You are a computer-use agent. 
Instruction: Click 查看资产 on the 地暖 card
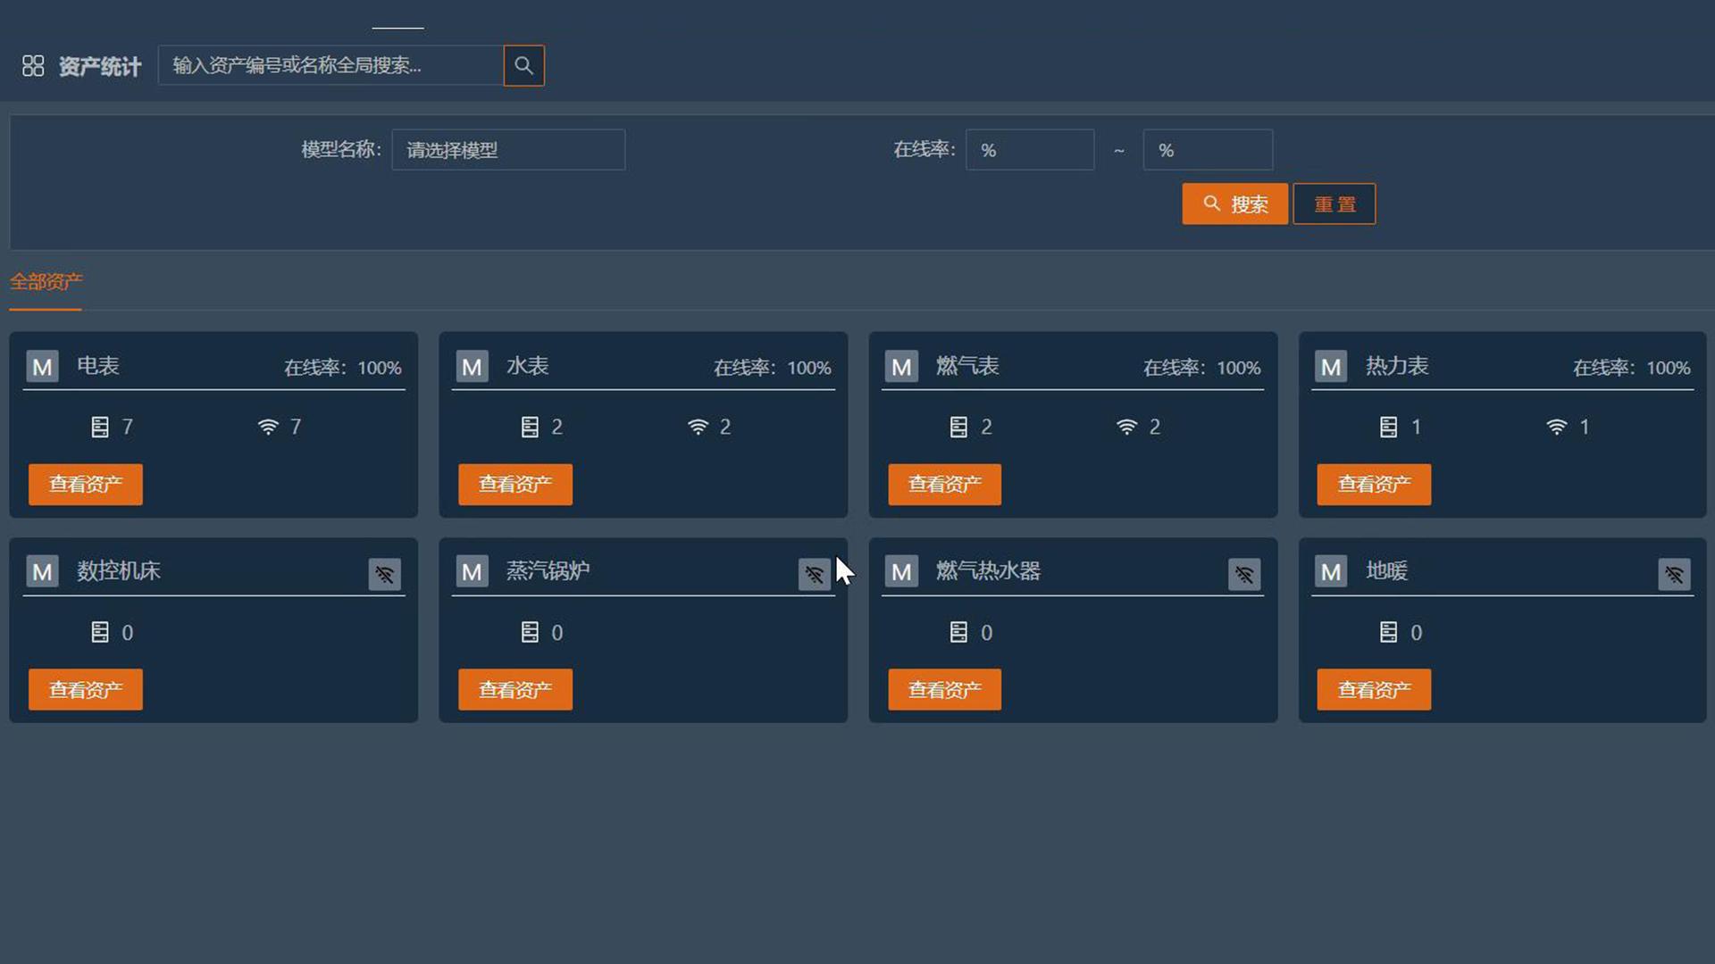coord(1374,690)
